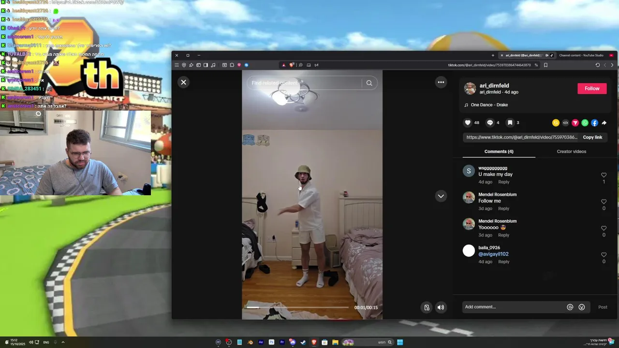Click the TikTok URL address bar
Image resolution: width=619 pixels, height=348 pixels.
pos(489,65)
